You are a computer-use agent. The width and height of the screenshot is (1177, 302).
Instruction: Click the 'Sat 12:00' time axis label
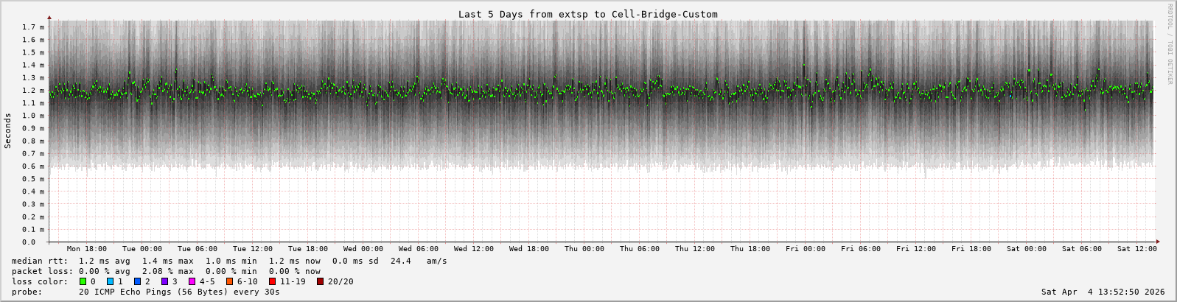(1136, 249)
